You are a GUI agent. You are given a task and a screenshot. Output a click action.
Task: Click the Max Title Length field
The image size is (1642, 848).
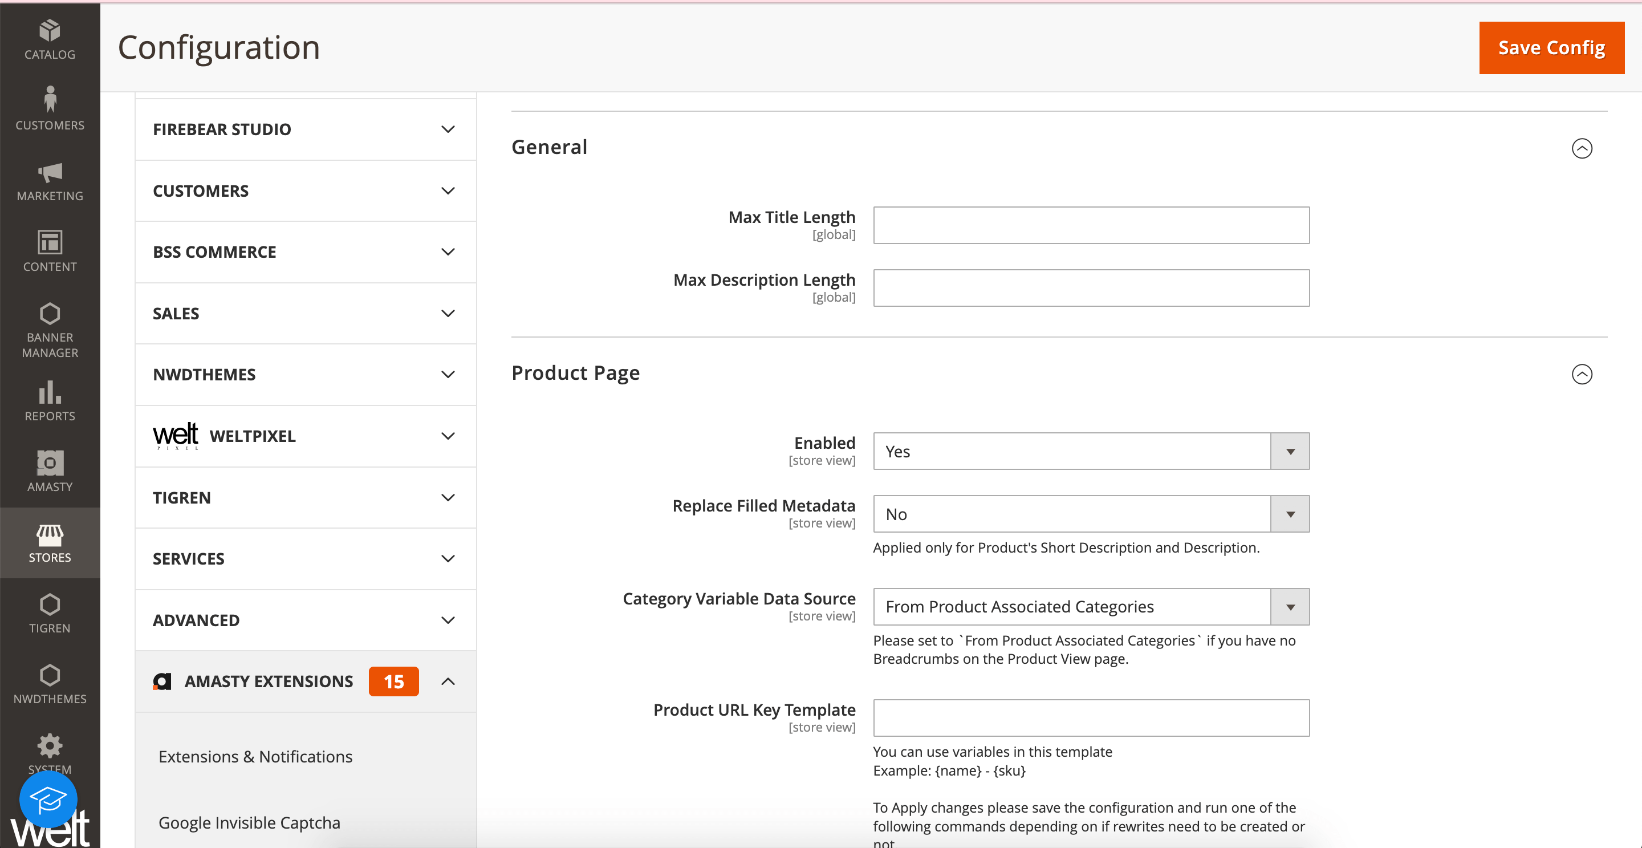pyautogui.click(x=1091, y=225)
